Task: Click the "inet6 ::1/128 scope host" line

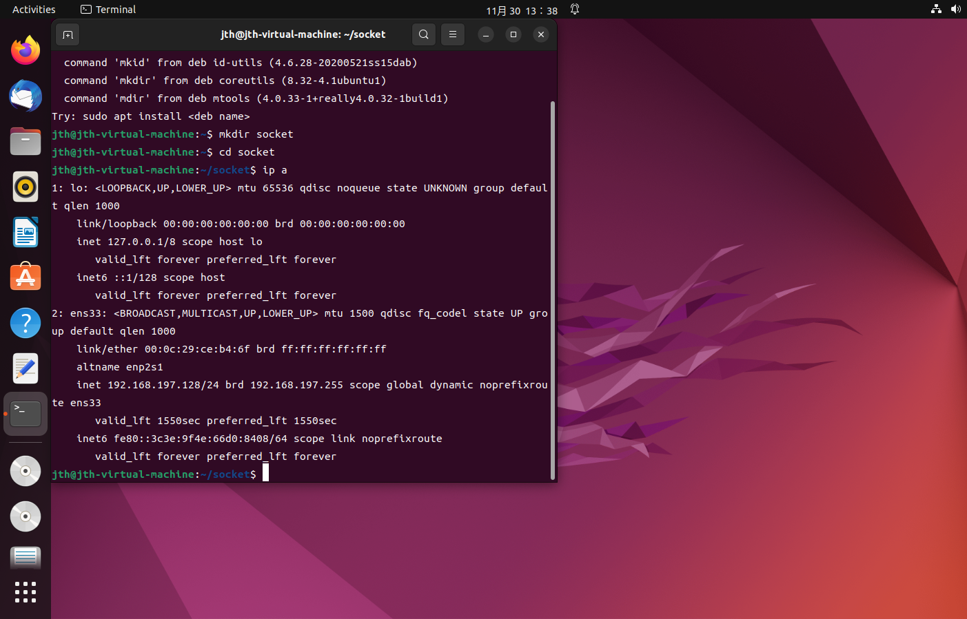Action: pyautogui.click(x=151, y=277)
